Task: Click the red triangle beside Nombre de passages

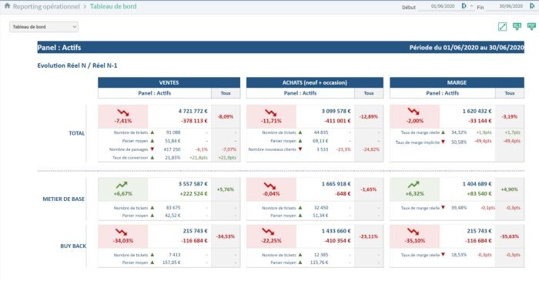Action: pyautogui.click(x=152, y=149)
